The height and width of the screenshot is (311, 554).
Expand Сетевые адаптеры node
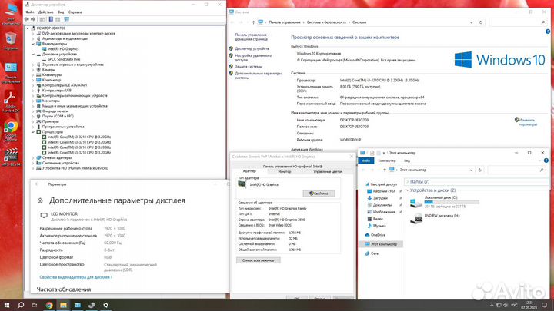(x=33, y=158)
